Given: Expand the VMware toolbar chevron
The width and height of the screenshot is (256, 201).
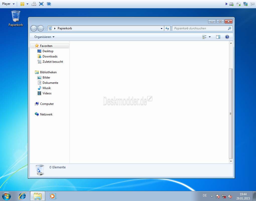Looking at the screenshot, I should (226, 4).
